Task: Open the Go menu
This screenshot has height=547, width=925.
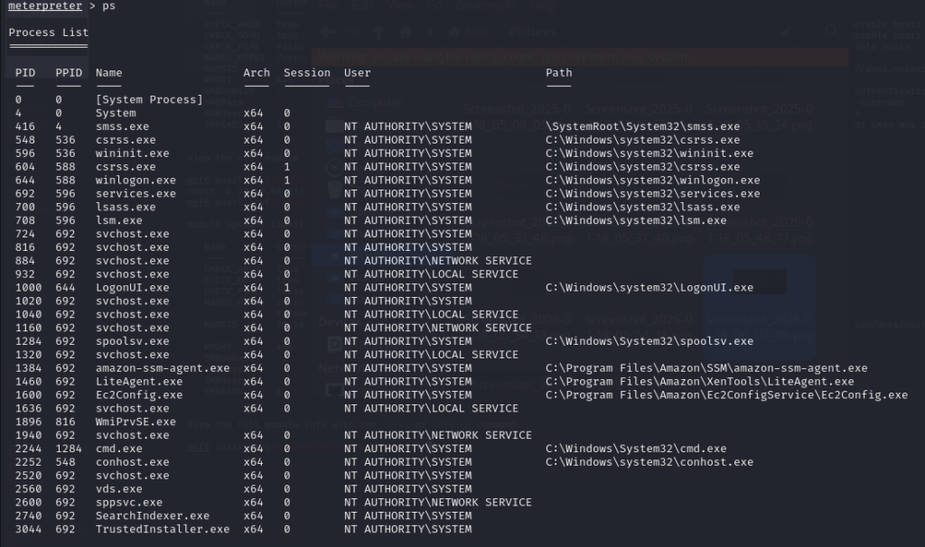Action: (434, 6)
